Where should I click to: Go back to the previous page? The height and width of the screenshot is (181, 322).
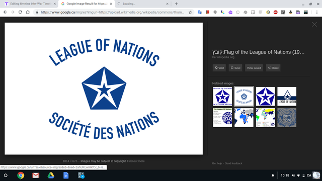point(5,12)
